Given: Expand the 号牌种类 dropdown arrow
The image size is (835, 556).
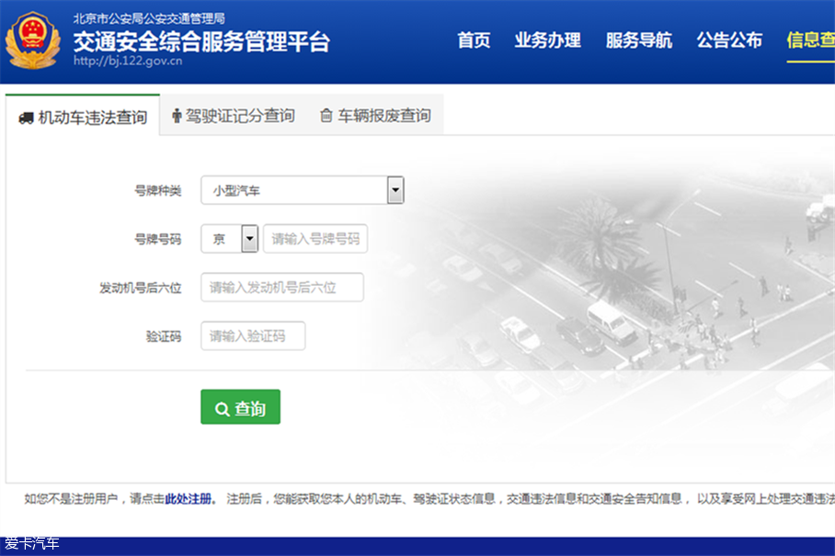Looking at the screenshot, I should tap(395, 190).
